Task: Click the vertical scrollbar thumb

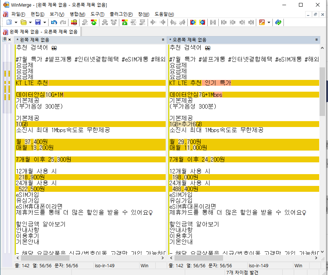Action: click(x=322, y=91)
